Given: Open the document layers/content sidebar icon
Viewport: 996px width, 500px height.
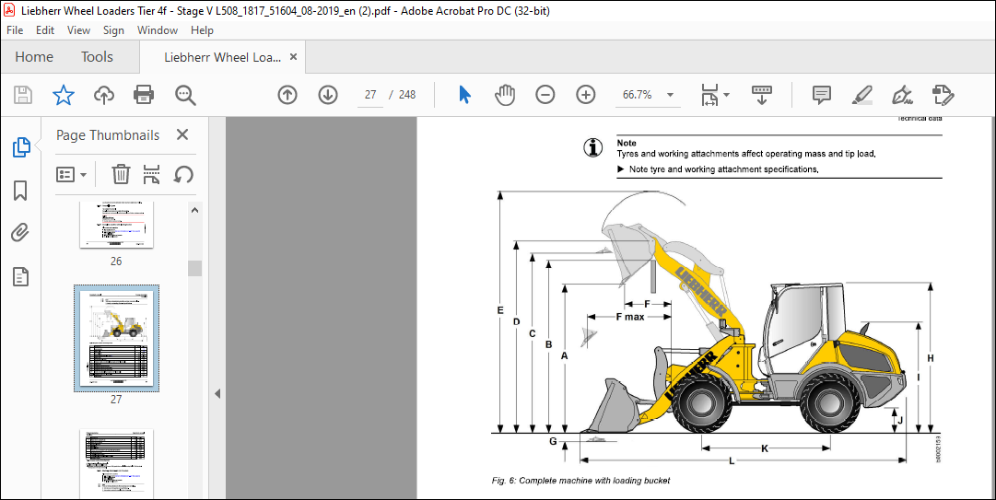Looking at the screenshot, I should [20, 276].
